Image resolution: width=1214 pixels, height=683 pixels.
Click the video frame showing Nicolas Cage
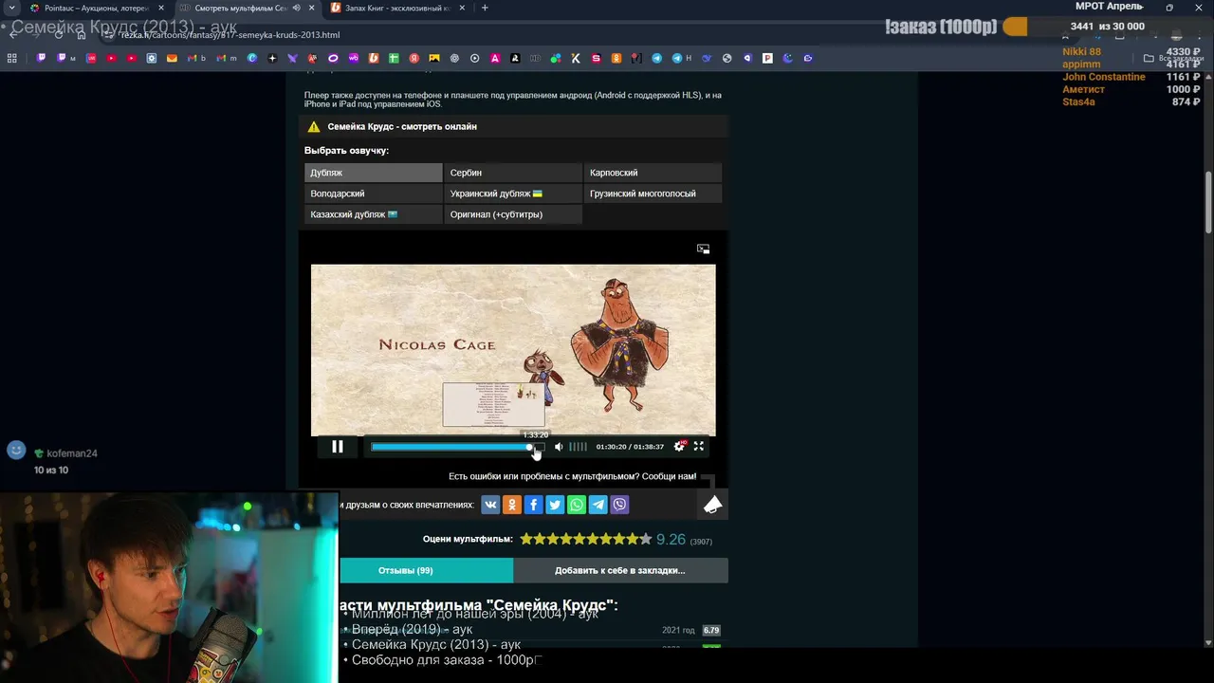pos(513,350)
